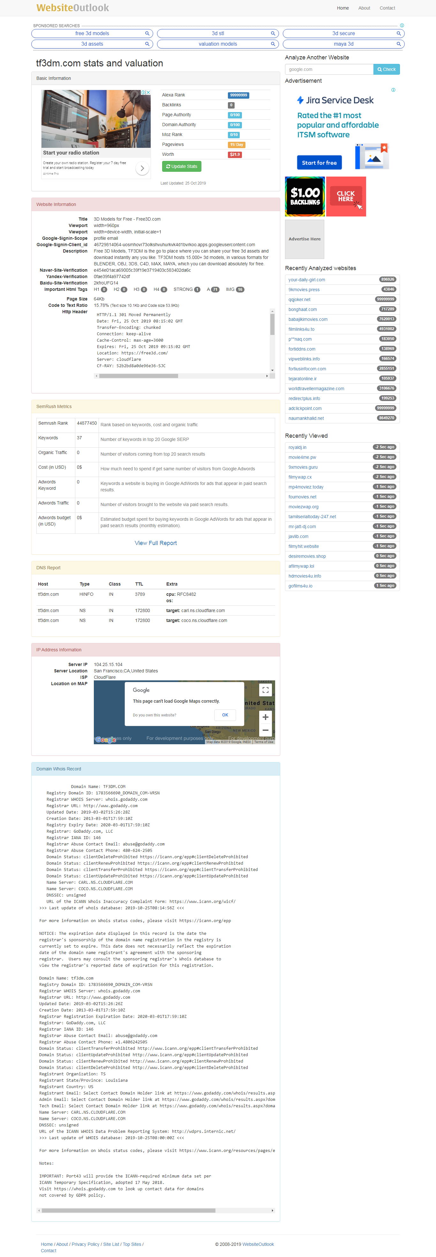Open the 'free 3d models' sponsored search
Image resolution: width=436 pixels, height=1257 pixels.
92,34
